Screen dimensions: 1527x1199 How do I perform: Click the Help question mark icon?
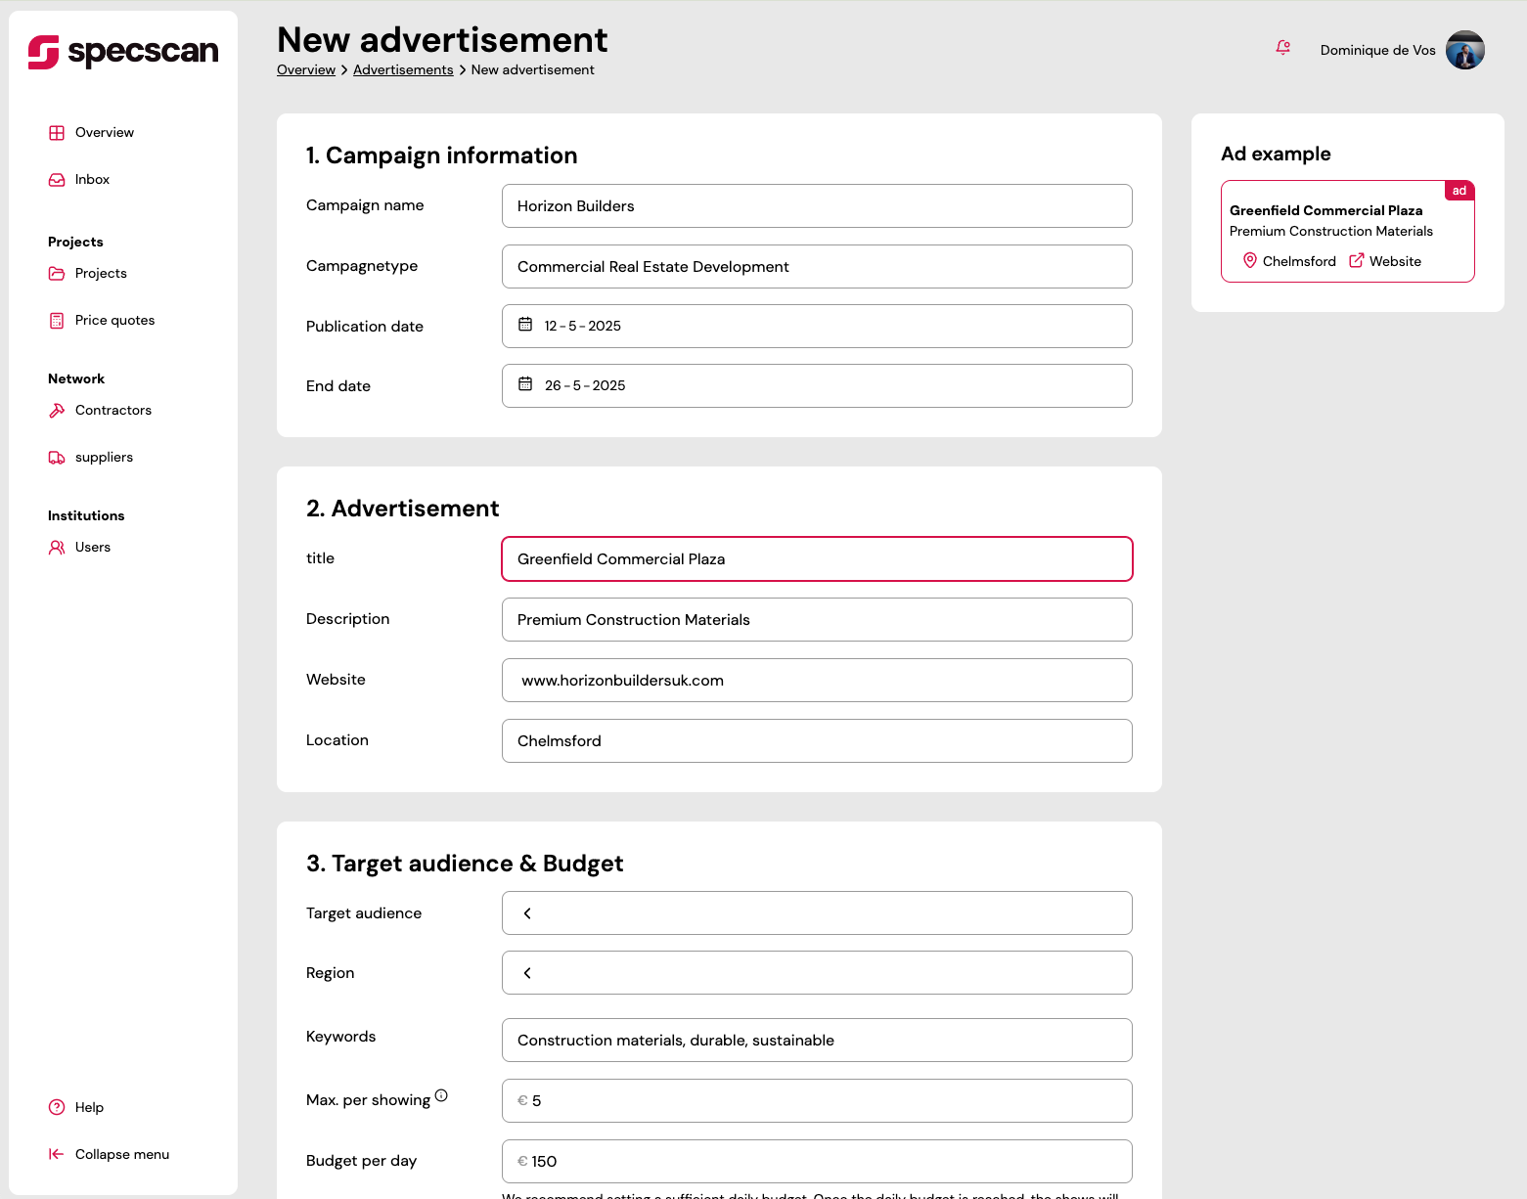(57, 1107)
